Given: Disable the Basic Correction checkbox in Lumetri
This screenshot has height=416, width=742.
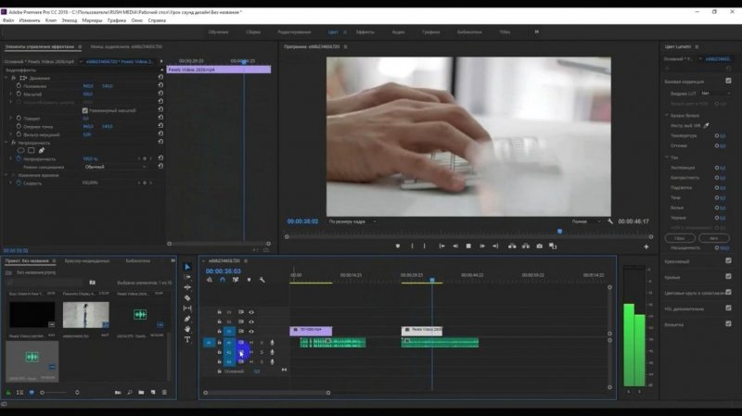Looking at the screenshot, I should (728, 81).
